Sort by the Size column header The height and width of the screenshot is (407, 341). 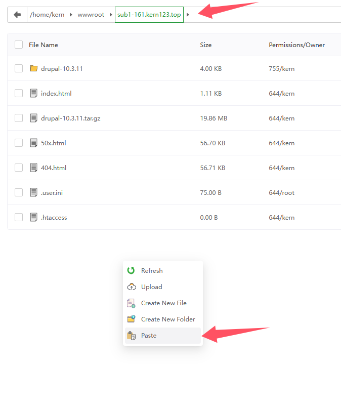(206, 45)
